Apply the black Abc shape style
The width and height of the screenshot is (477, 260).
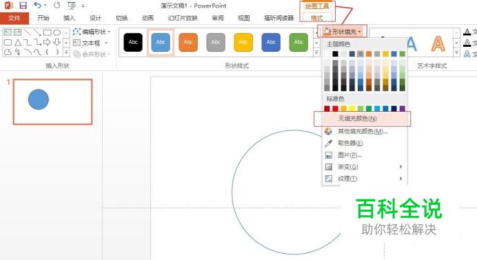click(x=133, y=42)
